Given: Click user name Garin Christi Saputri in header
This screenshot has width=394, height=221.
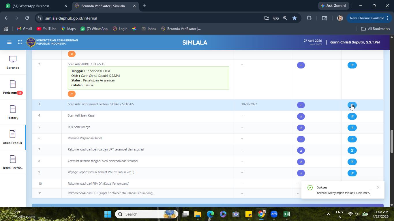Looking at the screenshot, I should click(355, 42).
